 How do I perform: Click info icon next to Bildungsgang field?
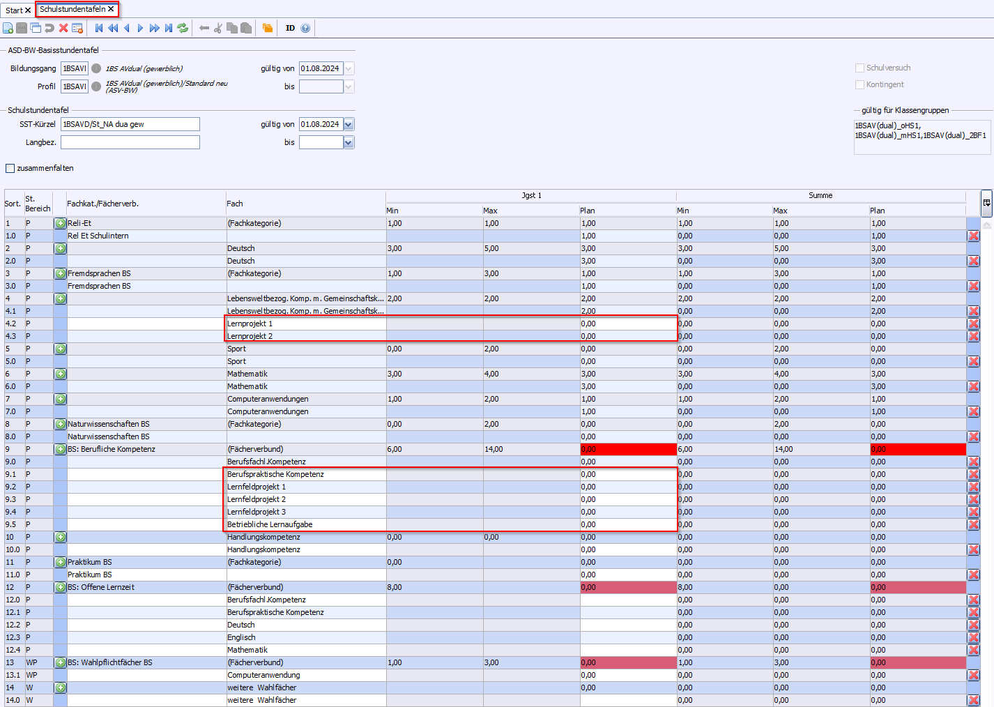coord(96,68)
